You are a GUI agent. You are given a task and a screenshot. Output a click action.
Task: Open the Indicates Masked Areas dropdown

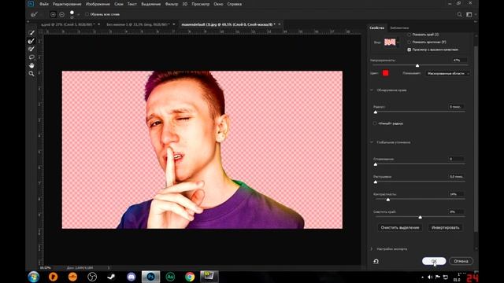point(448,73)
